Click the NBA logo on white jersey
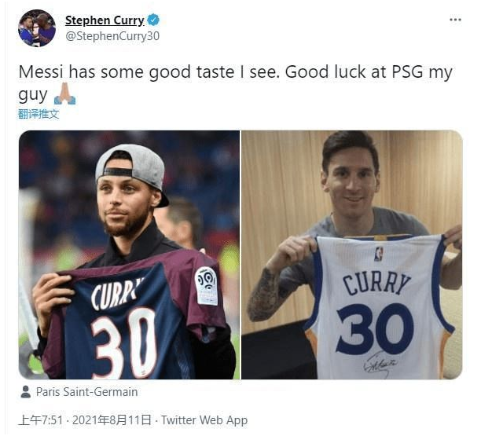This screenshot has height=436, width=503. coord(379,255)
